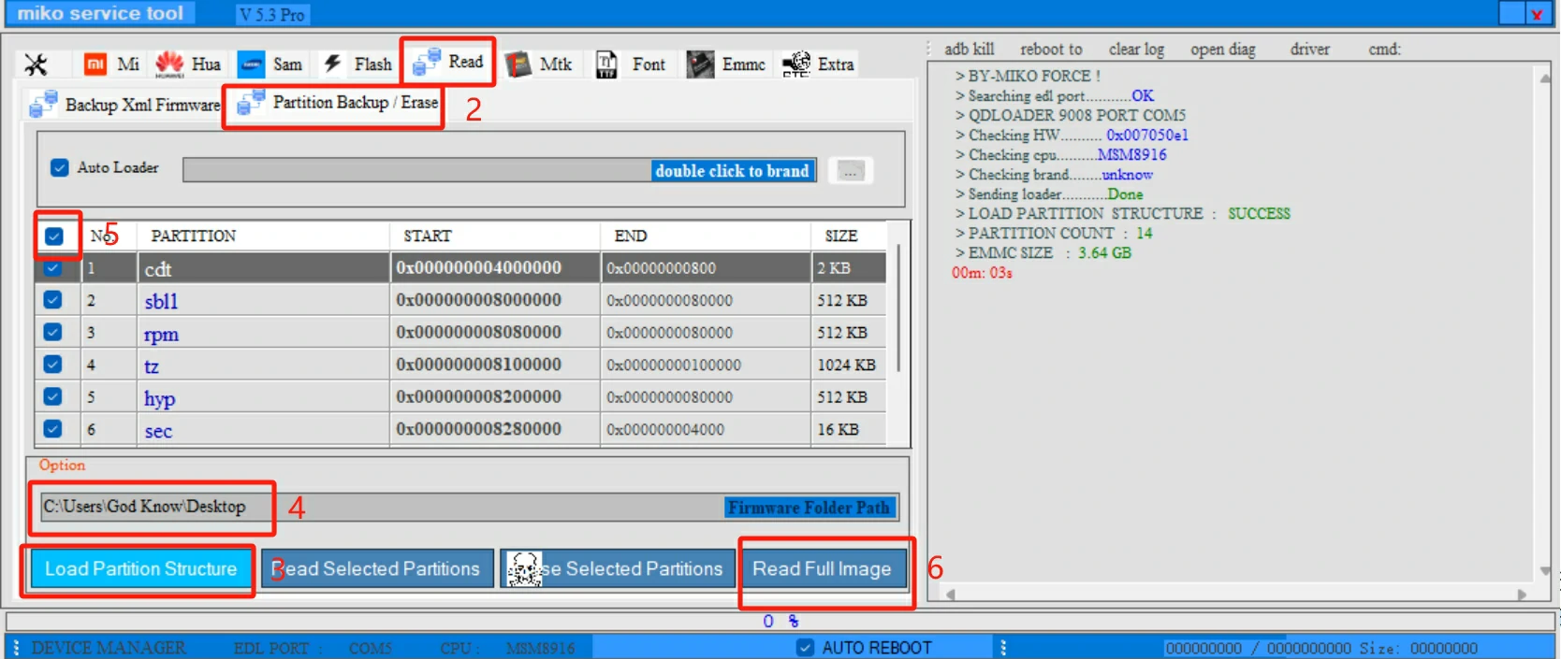Click open diag in the log toolbar

1223,50
